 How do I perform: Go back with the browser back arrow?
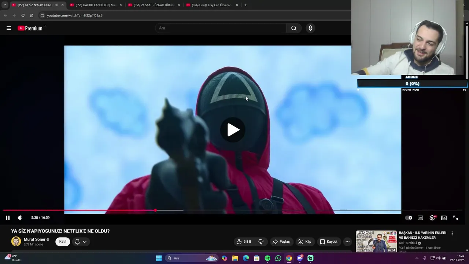click(5, 15)
